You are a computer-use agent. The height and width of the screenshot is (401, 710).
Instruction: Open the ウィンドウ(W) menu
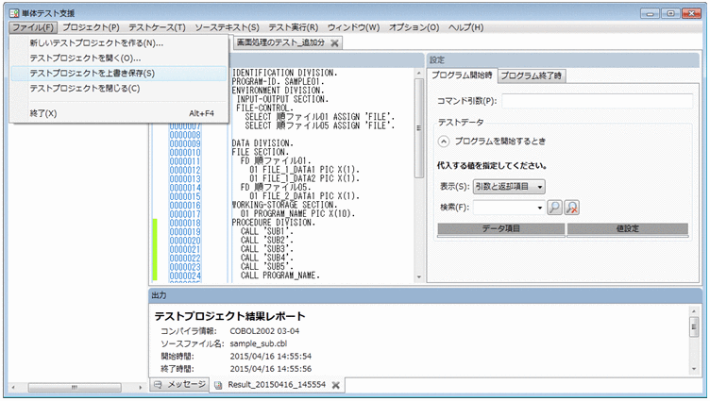tap(354, 27)
